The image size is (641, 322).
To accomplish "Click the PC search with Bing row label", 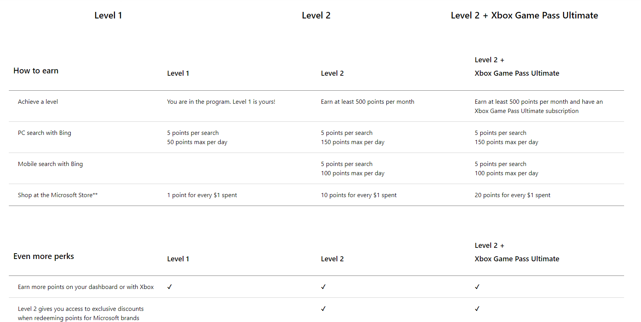I will pos(44,133).
